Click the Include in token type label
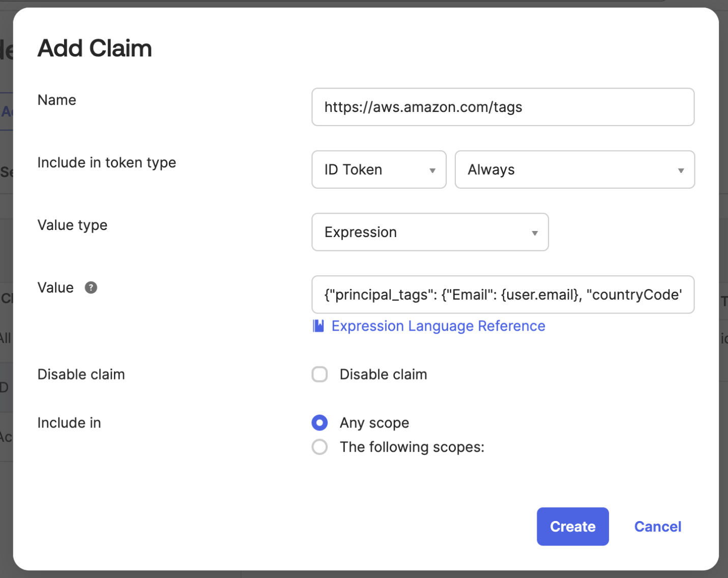Image resolution: width=728 pixels, height=578 pixels. [107, 163]
